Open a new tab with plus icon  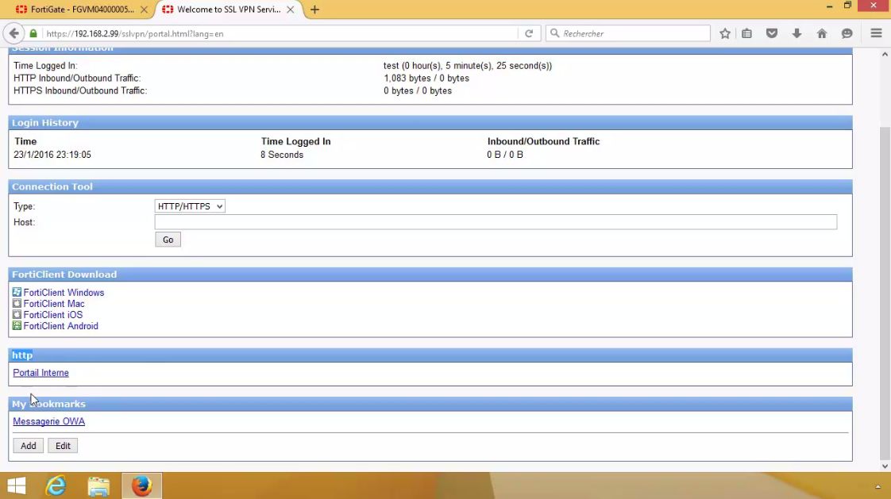[314, 10]
